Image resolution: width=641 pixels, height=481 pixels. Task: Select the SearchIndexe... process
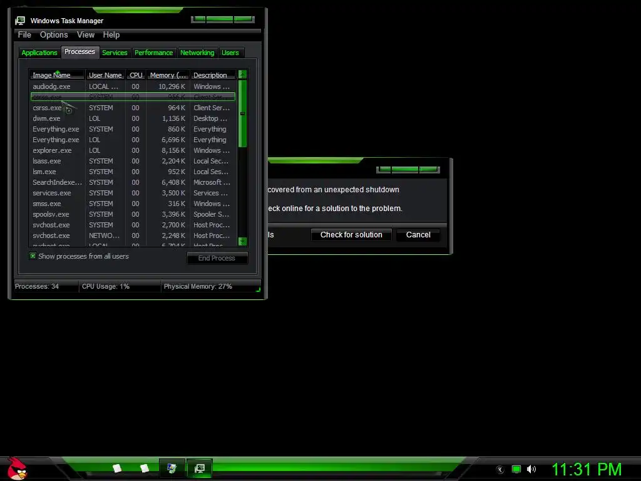pos(133,182)
